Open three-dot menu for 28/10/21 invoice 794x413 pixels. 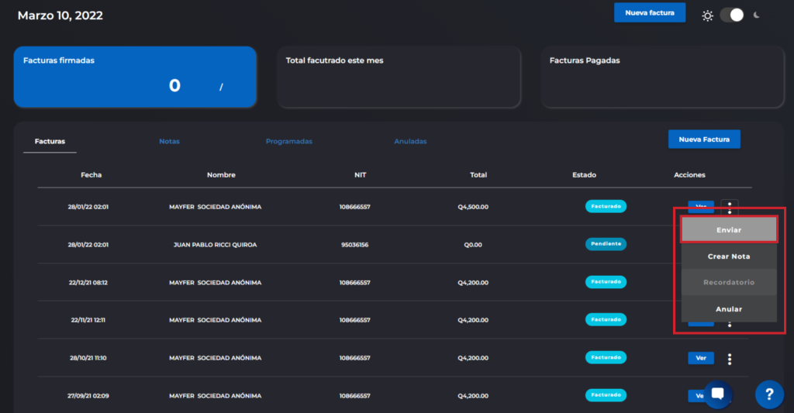pos(729,359)
